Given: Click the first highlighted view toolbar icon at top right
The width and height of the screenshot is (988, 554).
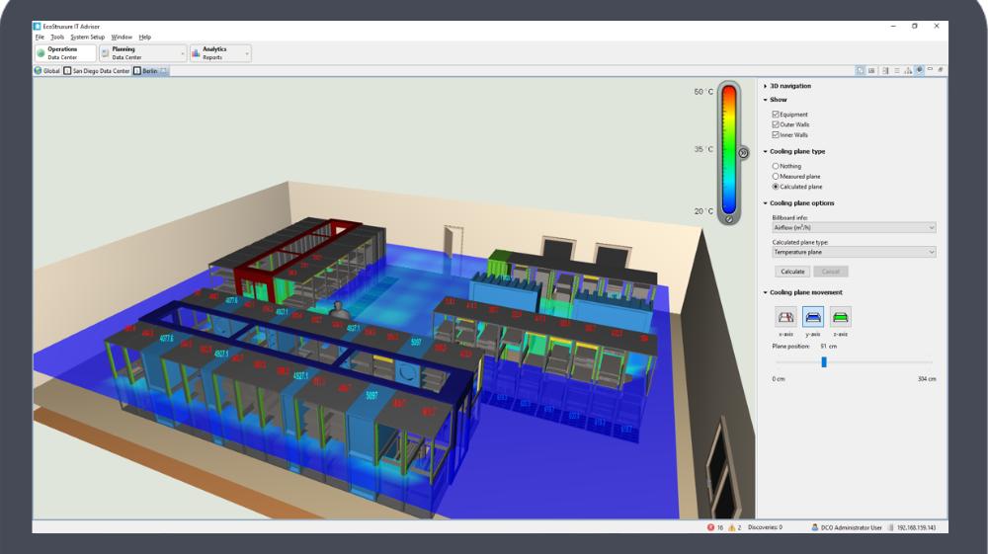Looking at the screenshot, I should [x=861, y=70].
